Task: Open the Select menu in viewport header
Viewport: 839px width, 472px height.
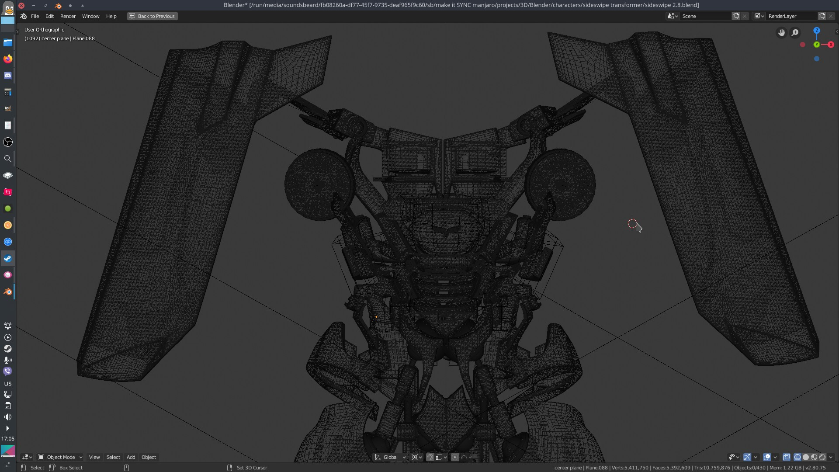Action: tap(113, 457)
